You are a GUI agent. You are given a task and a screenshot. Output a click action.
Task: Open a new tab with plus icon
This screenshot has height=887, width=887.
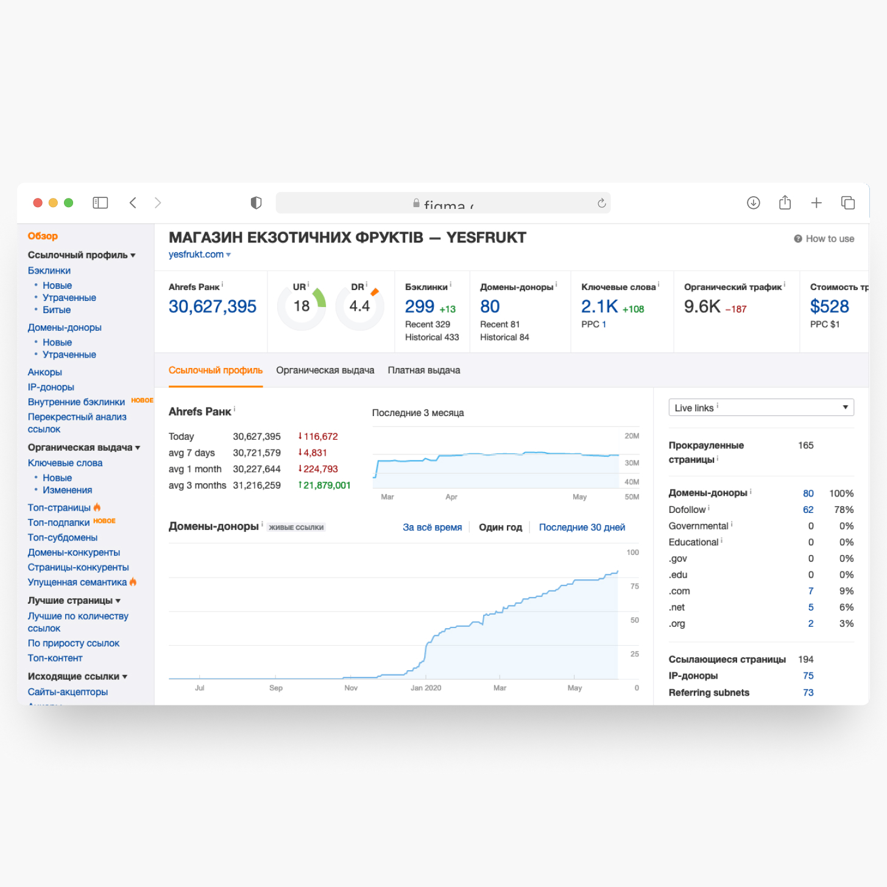pos(816,203)
